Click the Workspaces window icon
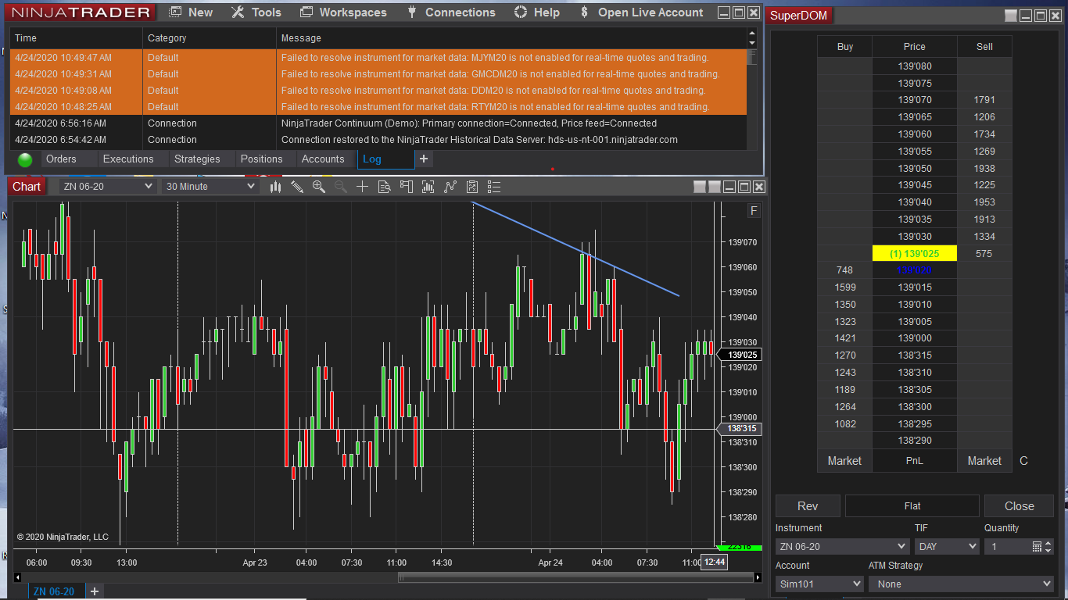Viewport: 1068px width, 600px height. pos(306,12)
